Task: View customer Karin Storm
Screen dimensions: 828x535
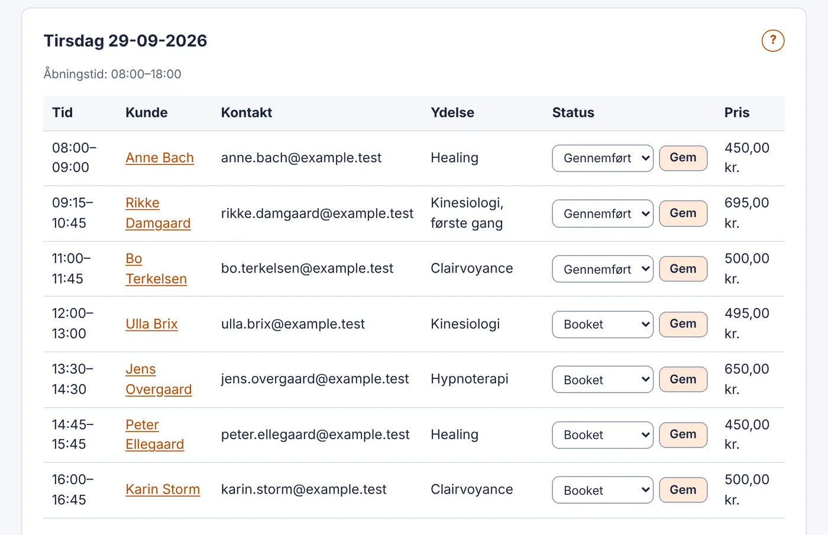Action: [163, 489]
